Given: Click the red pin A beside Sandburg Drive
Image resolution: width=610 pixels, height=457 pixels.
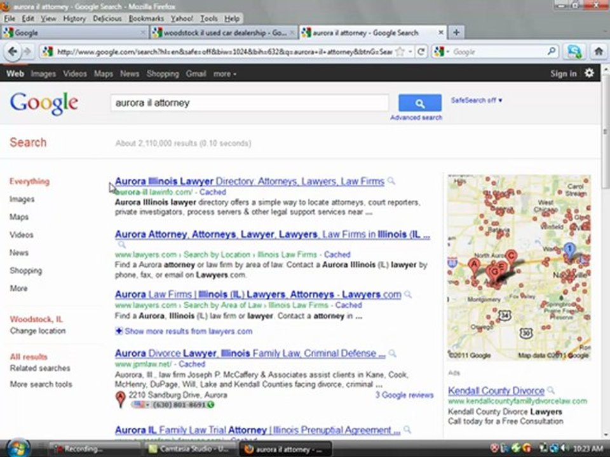Looking at the screenshot, I should 121,399.
